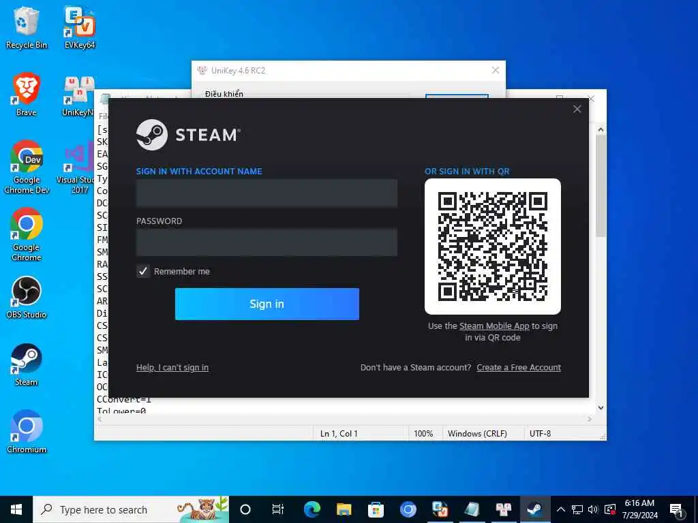The image size is (698, 523).
Task: Open the EVKey64 desktop shortcut
Action: [x=80, y=28]
